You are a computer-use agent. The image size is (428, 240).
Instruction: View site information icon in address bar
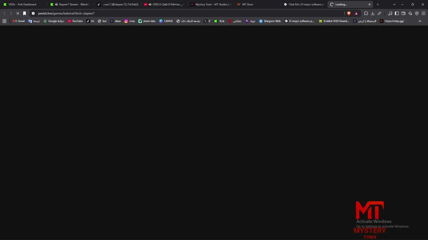[x=33, y=13]
